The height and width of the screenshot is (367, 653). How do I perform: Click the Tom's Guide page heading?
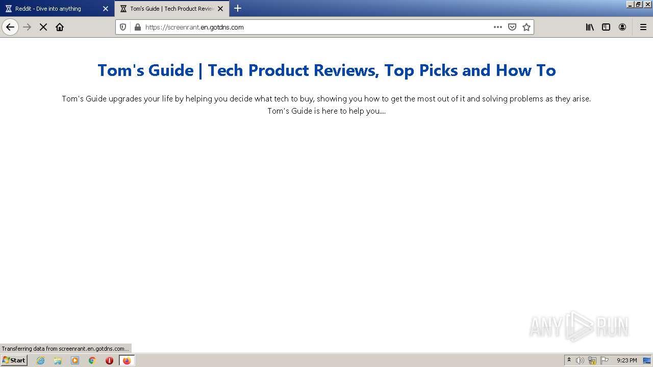pos(326,70)
